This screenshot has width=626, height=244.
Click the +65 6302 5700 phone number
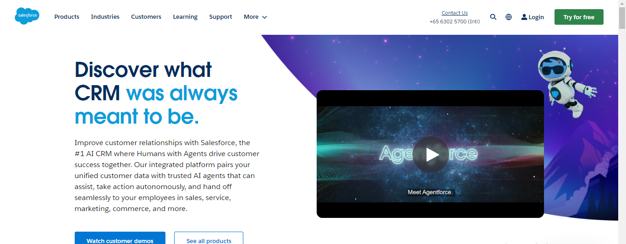455,22
